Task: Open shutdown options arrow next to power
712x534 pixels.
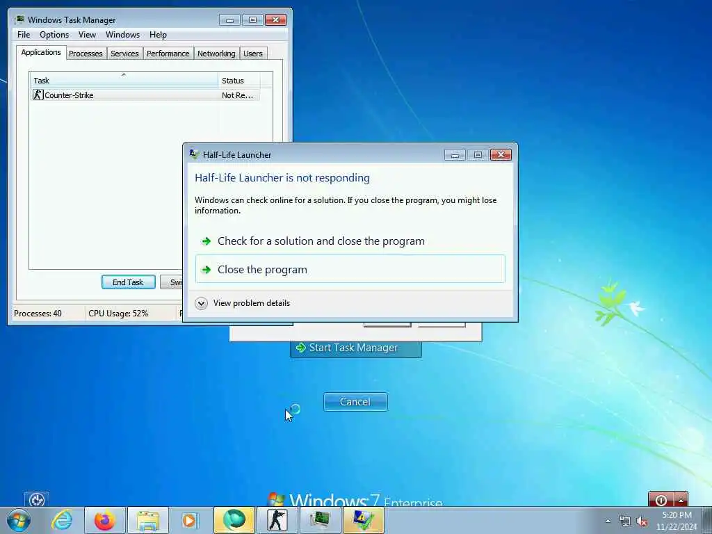Action: tap(681, 499)
